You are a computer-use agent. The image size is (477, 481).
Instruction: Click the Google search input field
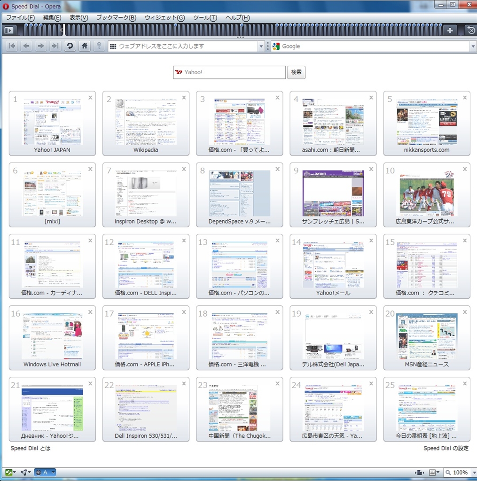375,47
